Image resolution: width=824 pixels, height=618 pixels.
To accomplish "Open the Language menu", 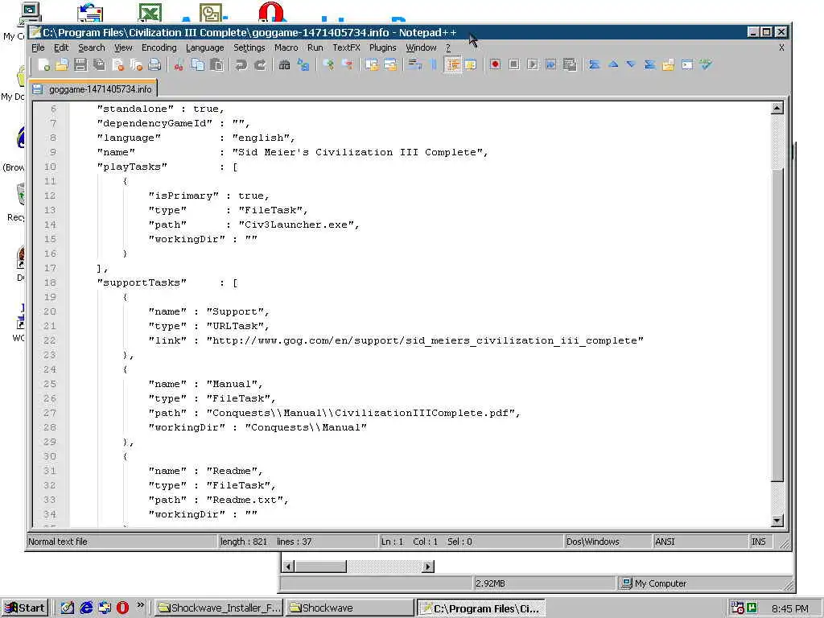I will pos(205,47).
